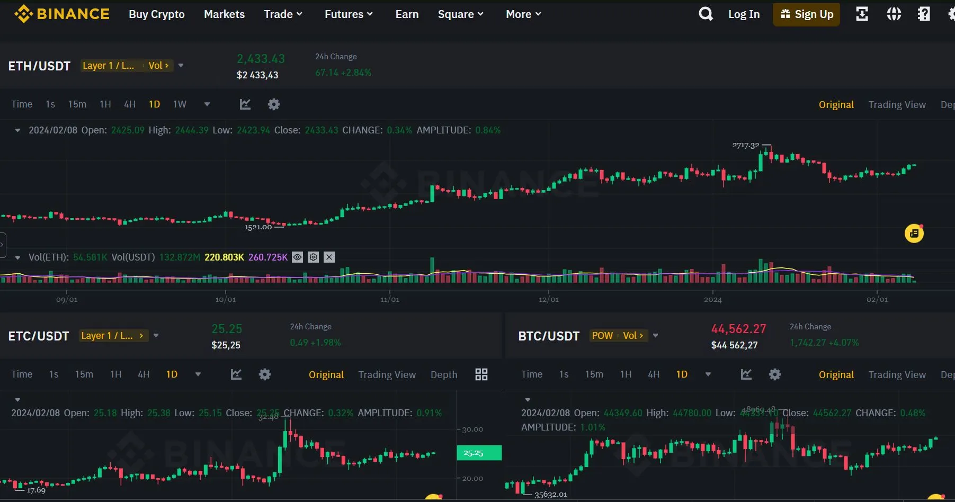Click the 2717.32 high marker on ETH chart

[746, 145]
